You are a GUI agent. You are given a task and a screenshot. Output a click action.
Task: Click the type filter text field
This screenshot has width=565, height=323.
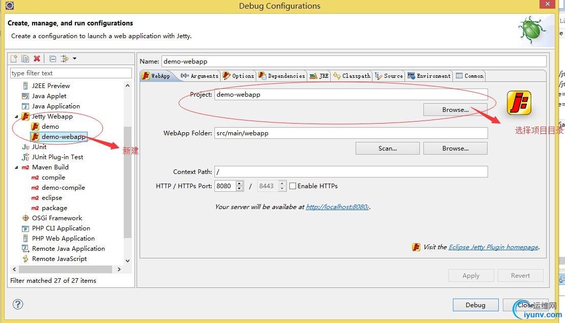coord(71,73)
